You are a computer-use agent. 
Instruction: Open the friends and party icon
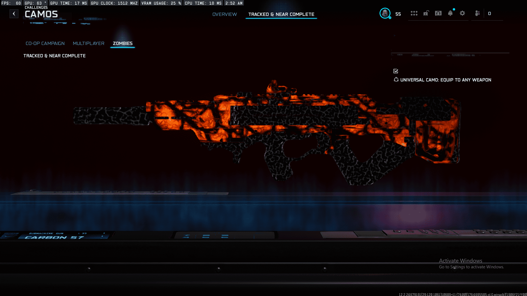point(477,13)
